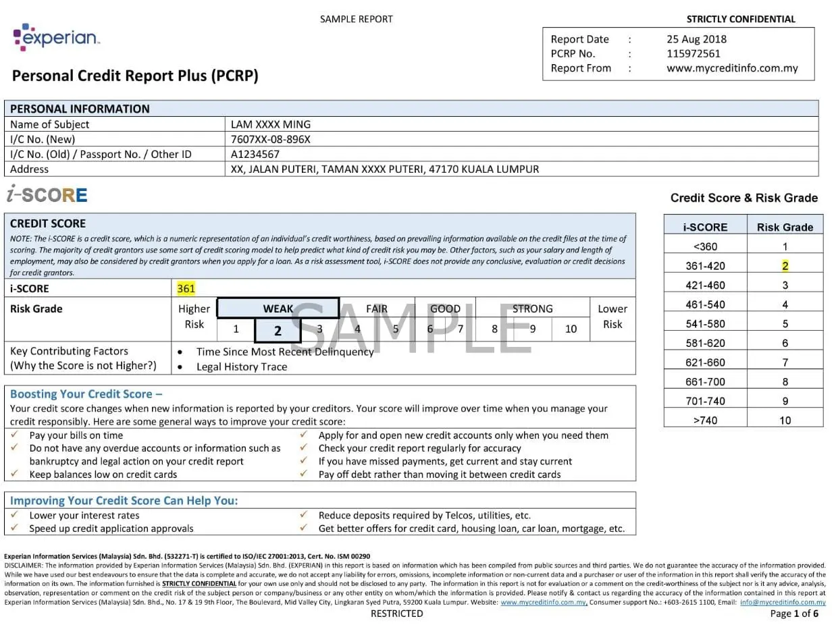The width and height of the screenshot is (836, 627).
Task: Click the boxed grade 2 on risk scale
Action: coord(278,330)
